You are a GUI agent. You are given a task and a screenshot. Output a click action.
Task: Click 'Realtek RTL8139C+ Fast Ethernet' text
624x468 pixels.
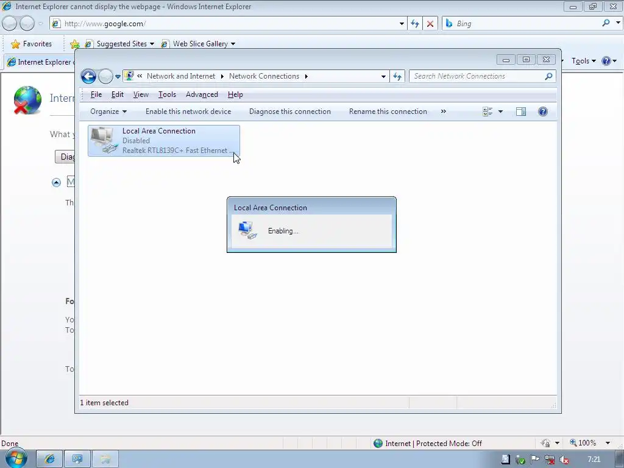click(x=175, y=151)
